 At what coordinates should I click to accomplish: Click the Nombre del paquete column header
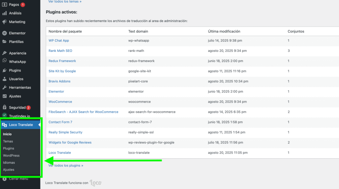pyautogui.click(x=65, y=31)
